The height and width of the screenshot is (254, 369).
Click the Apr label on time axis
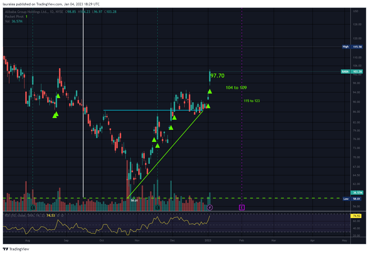[312, 241]
